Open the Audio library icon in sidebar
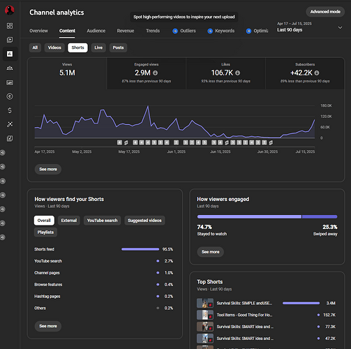 pos(10,139)
